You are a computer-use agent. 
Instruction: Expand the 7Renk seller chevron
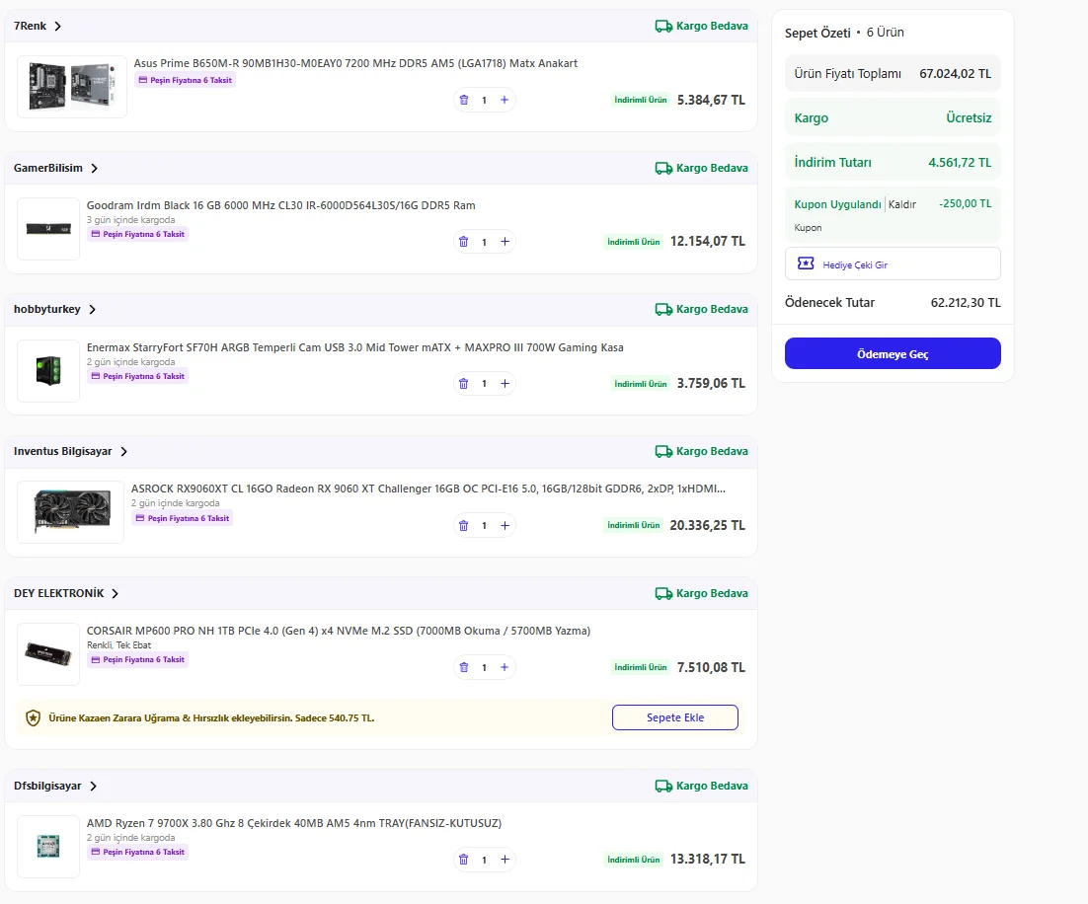point(57,27)
